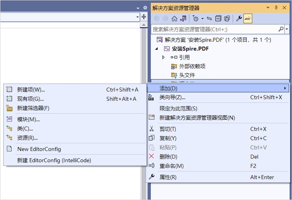The width and height of the screenshot is (292, 200).
Task: Select the 头文件 filter folder
Action: tap(183, 76)
